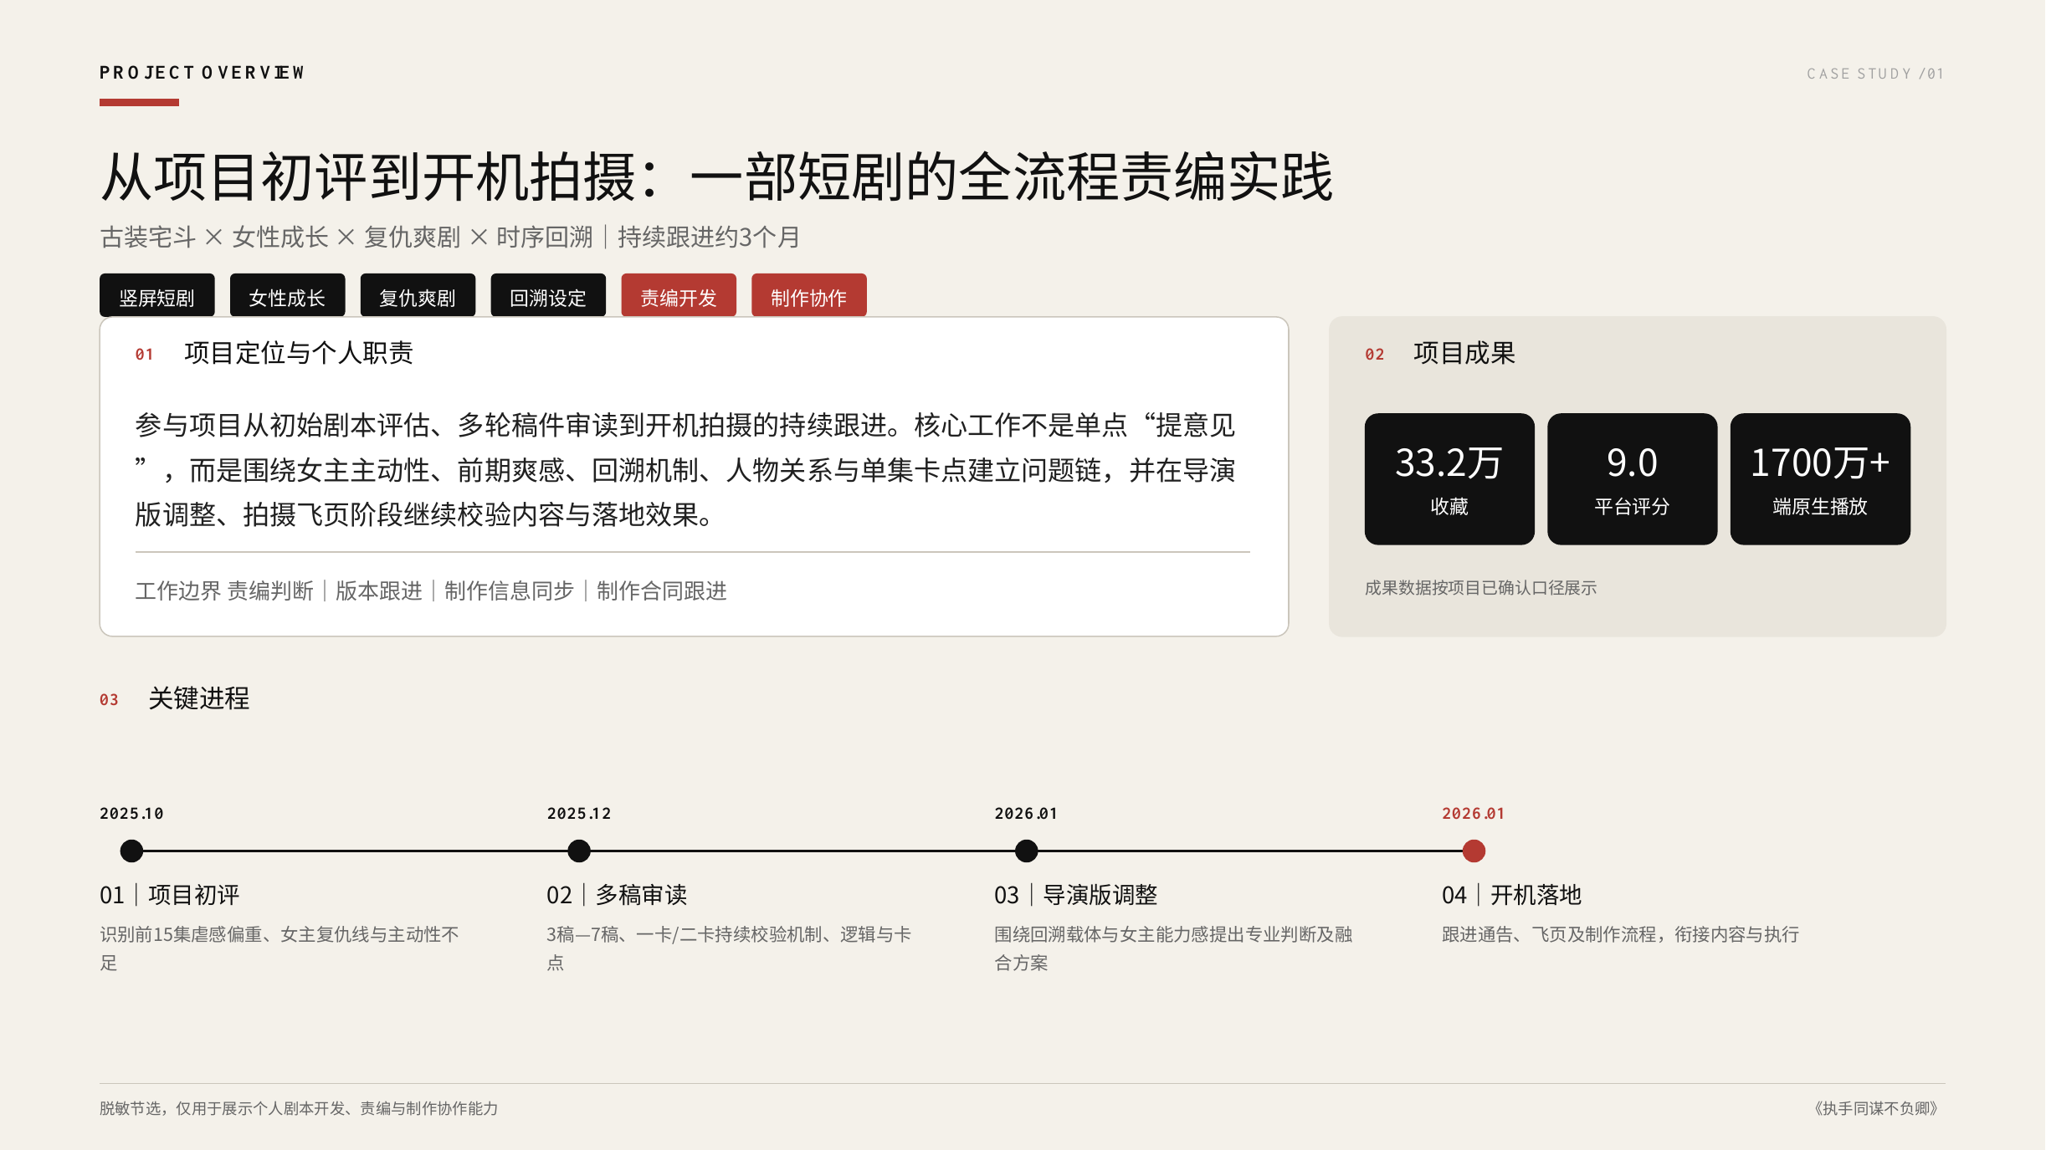
Task: Click the red 02 section number
Action: click(x=1375, y=355)
